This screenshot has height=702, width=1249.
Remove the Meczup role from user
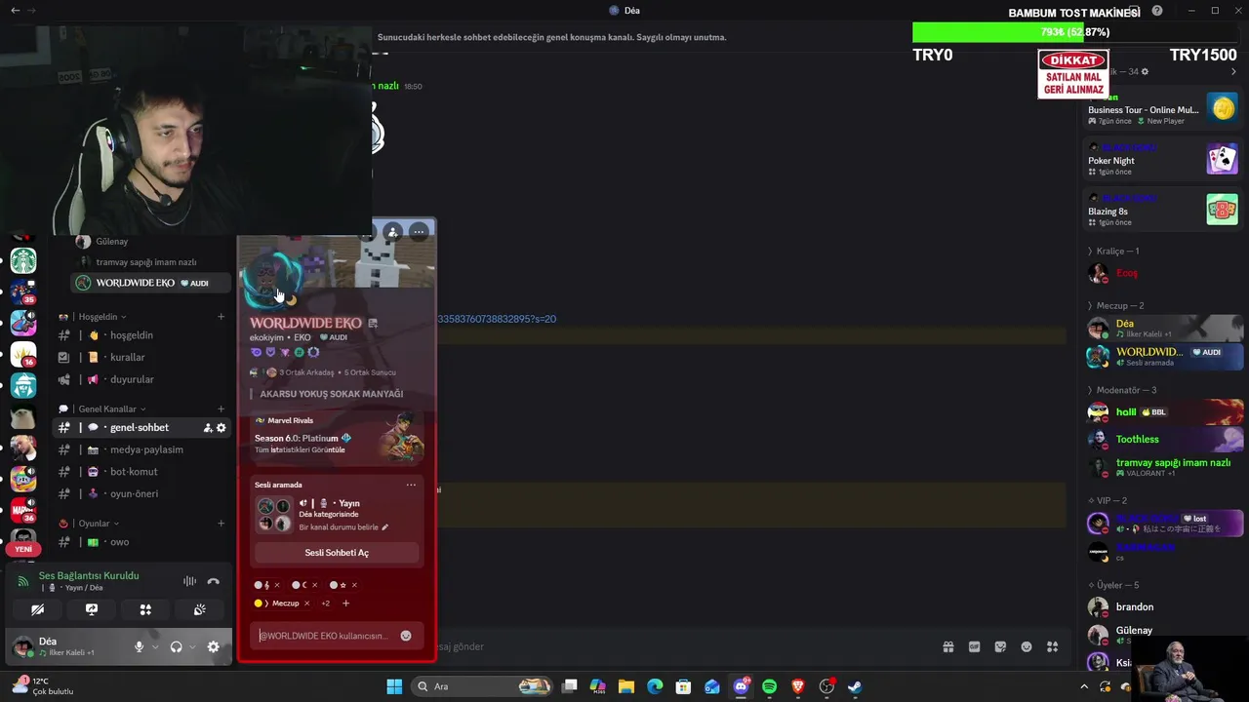click(306, 604)
